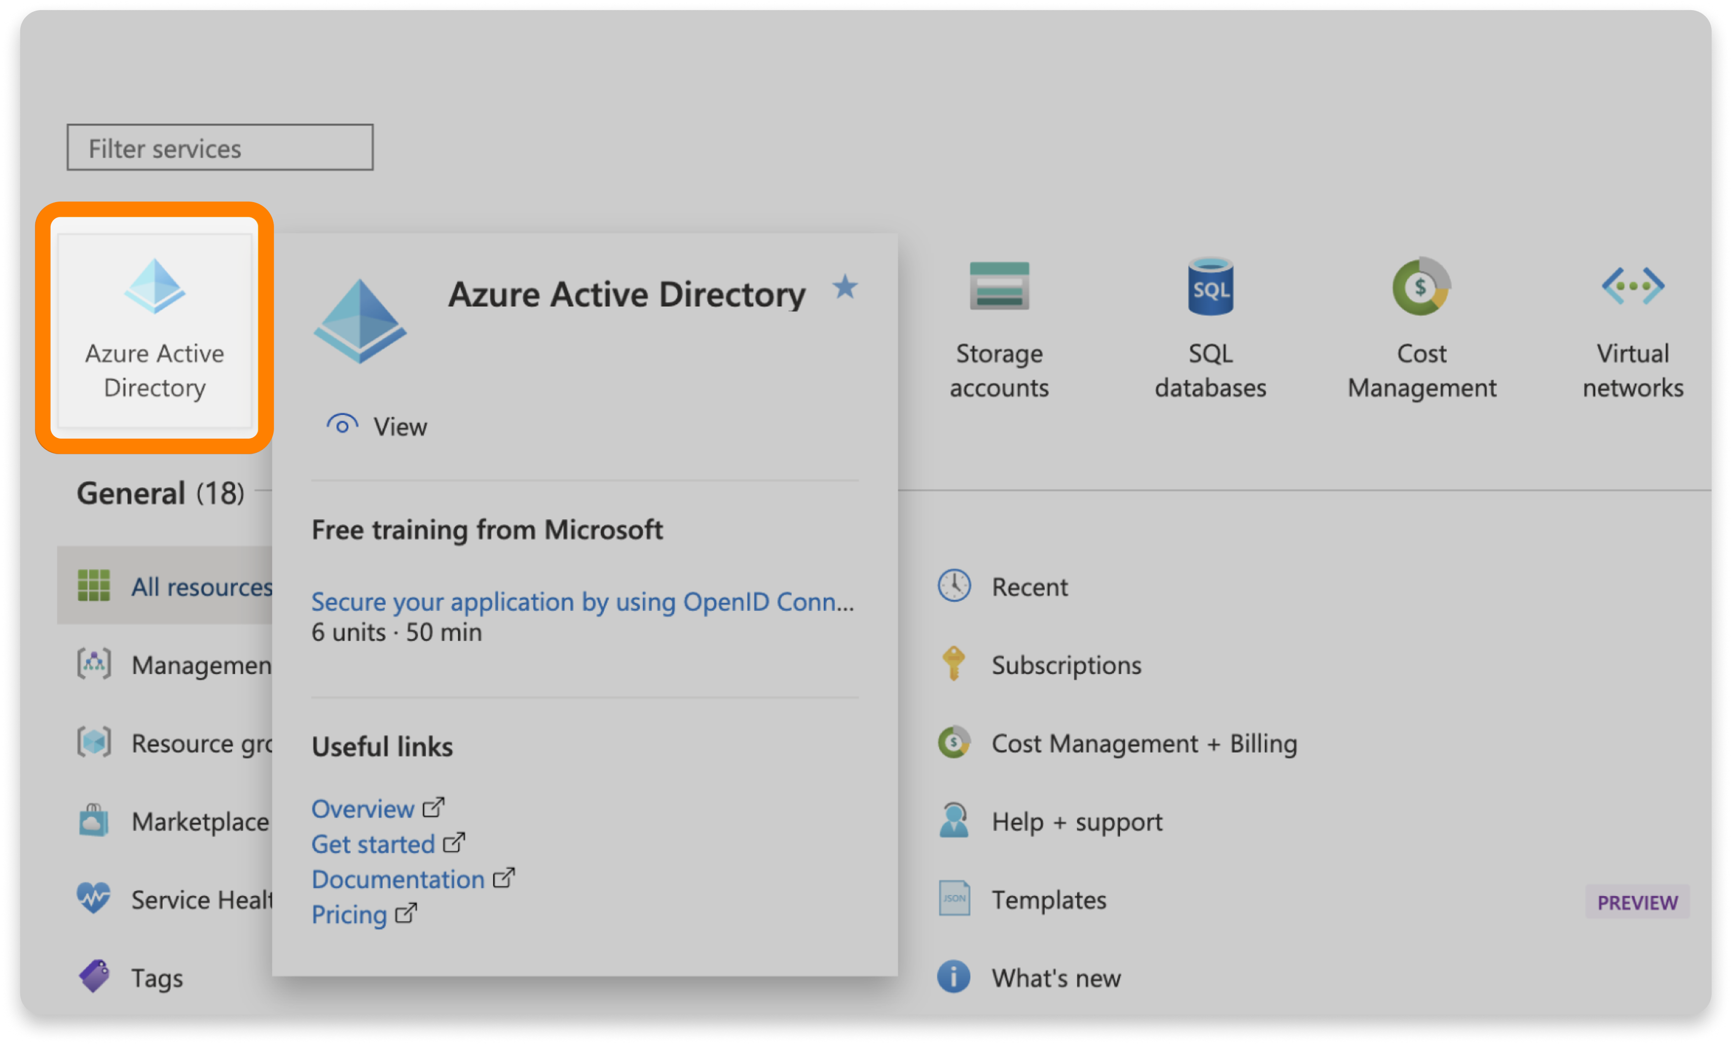Click the Subscriptions key icon
This screenshot has height=1045, width=1732.
click(x=954, y=664)
